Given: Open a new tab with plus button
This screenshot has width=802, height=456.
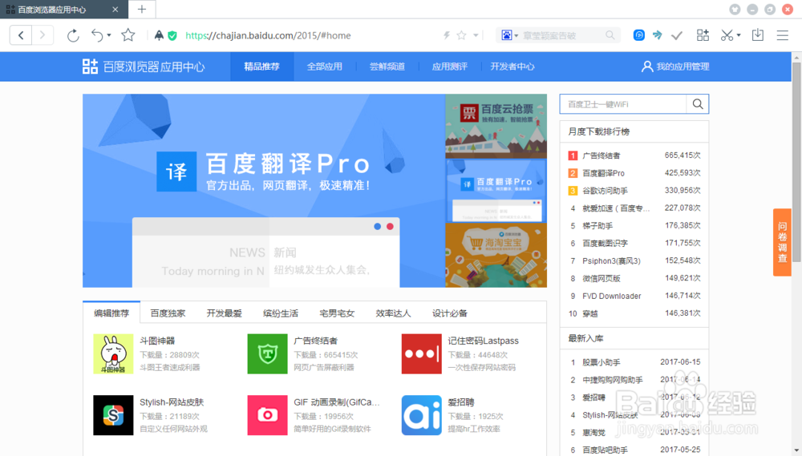Looking at the screenshot, I should click(142, 9).
